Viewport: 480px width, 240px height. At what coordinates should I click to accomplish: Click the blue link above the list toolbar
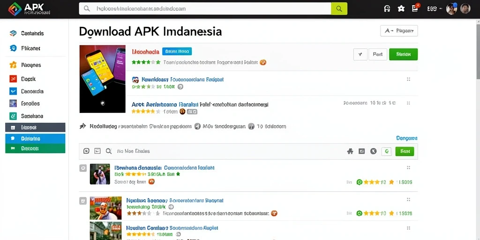pos(406,138)
